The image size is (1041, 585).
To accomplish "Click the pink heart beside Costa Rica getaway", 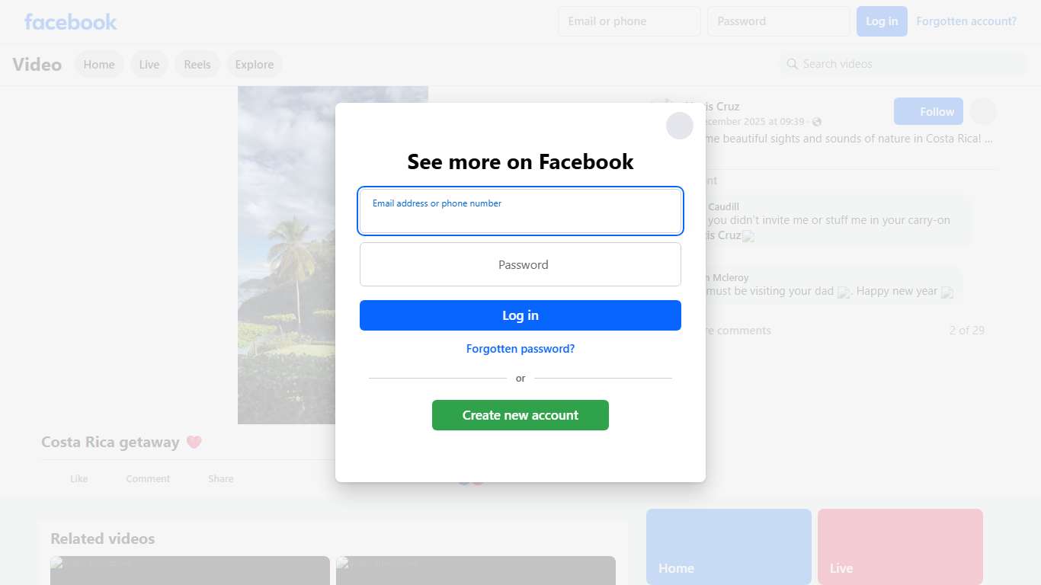I will (194, 442).
